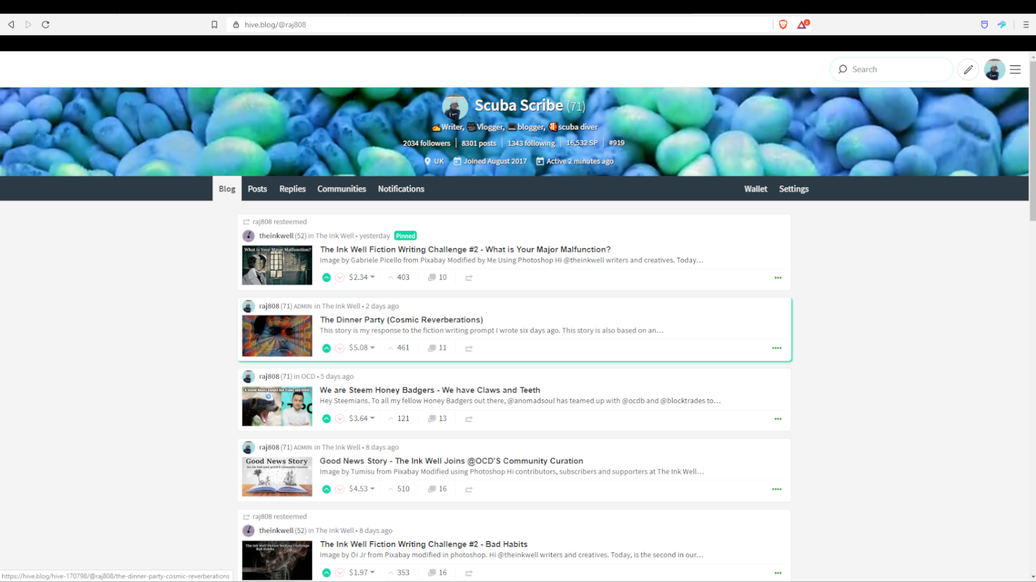The height and width of the screenshot is (582, 1036).
Task: Open the Communities tab
Action: click(342, 189)
